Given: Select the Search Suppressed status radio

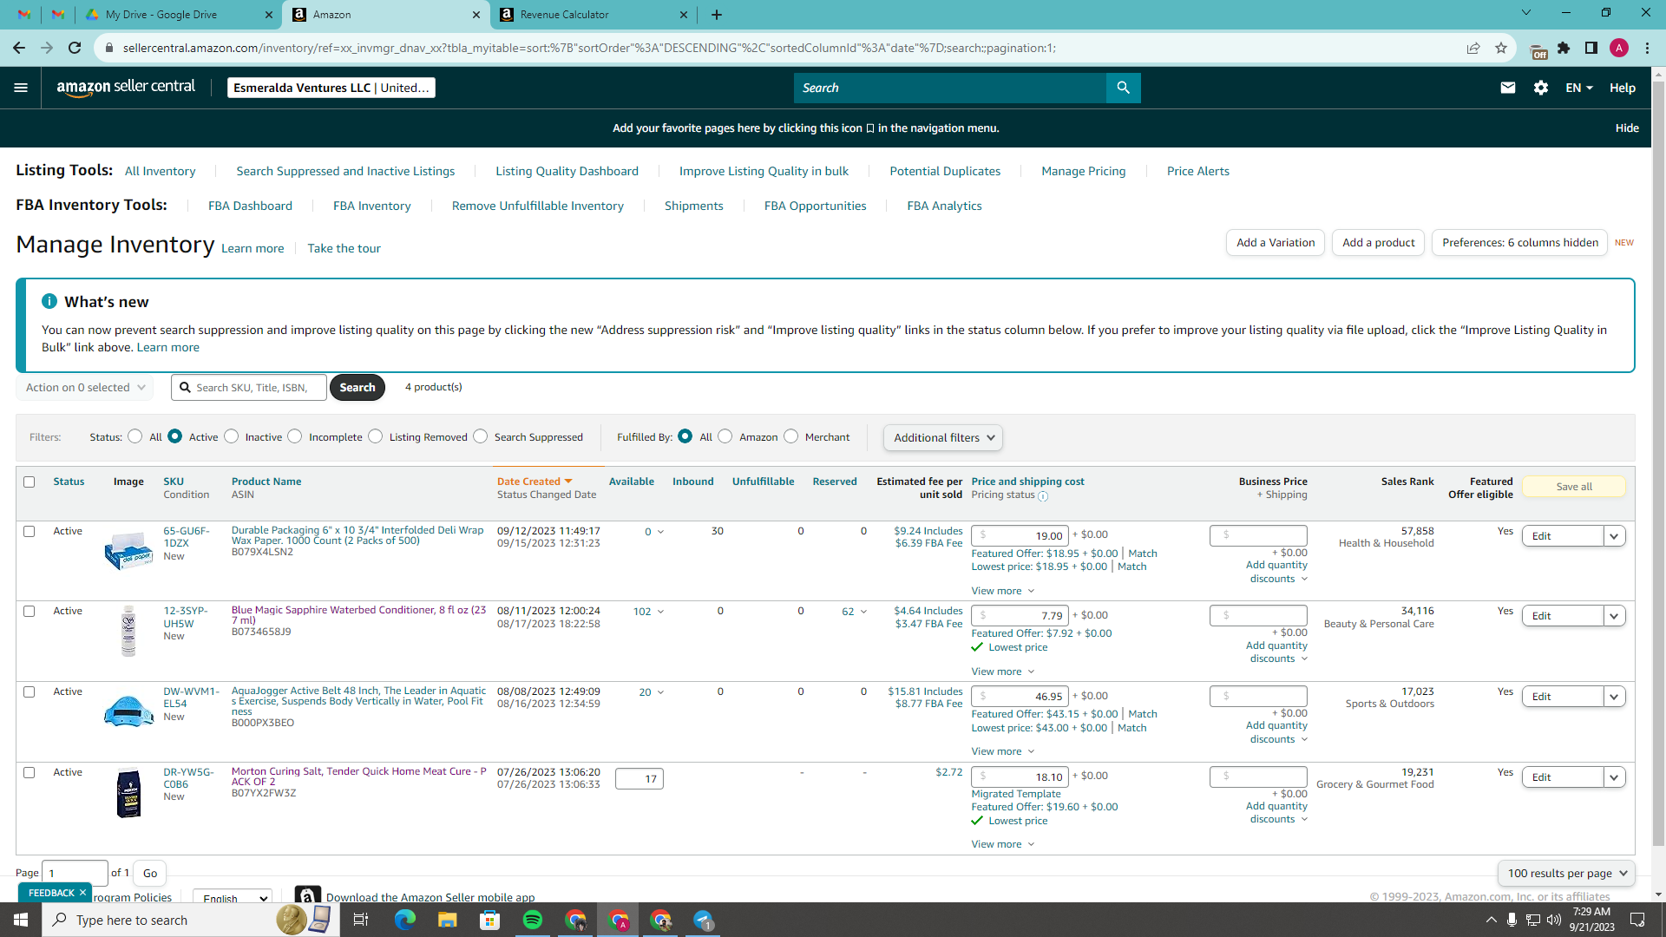Looking at the screenshot, I should pyautogui.click(x=480, y=436).
